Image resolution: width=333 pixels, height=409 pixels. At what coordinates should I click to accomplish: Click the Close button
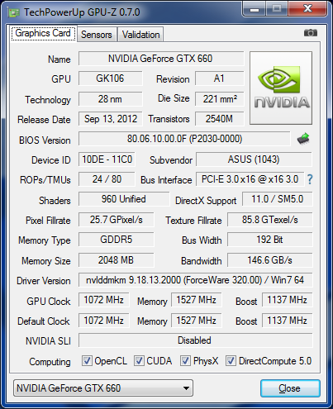tap(290, 388)
